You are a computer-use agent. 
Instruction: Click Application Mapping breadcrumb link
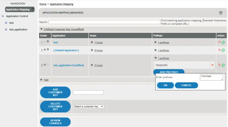62,4
